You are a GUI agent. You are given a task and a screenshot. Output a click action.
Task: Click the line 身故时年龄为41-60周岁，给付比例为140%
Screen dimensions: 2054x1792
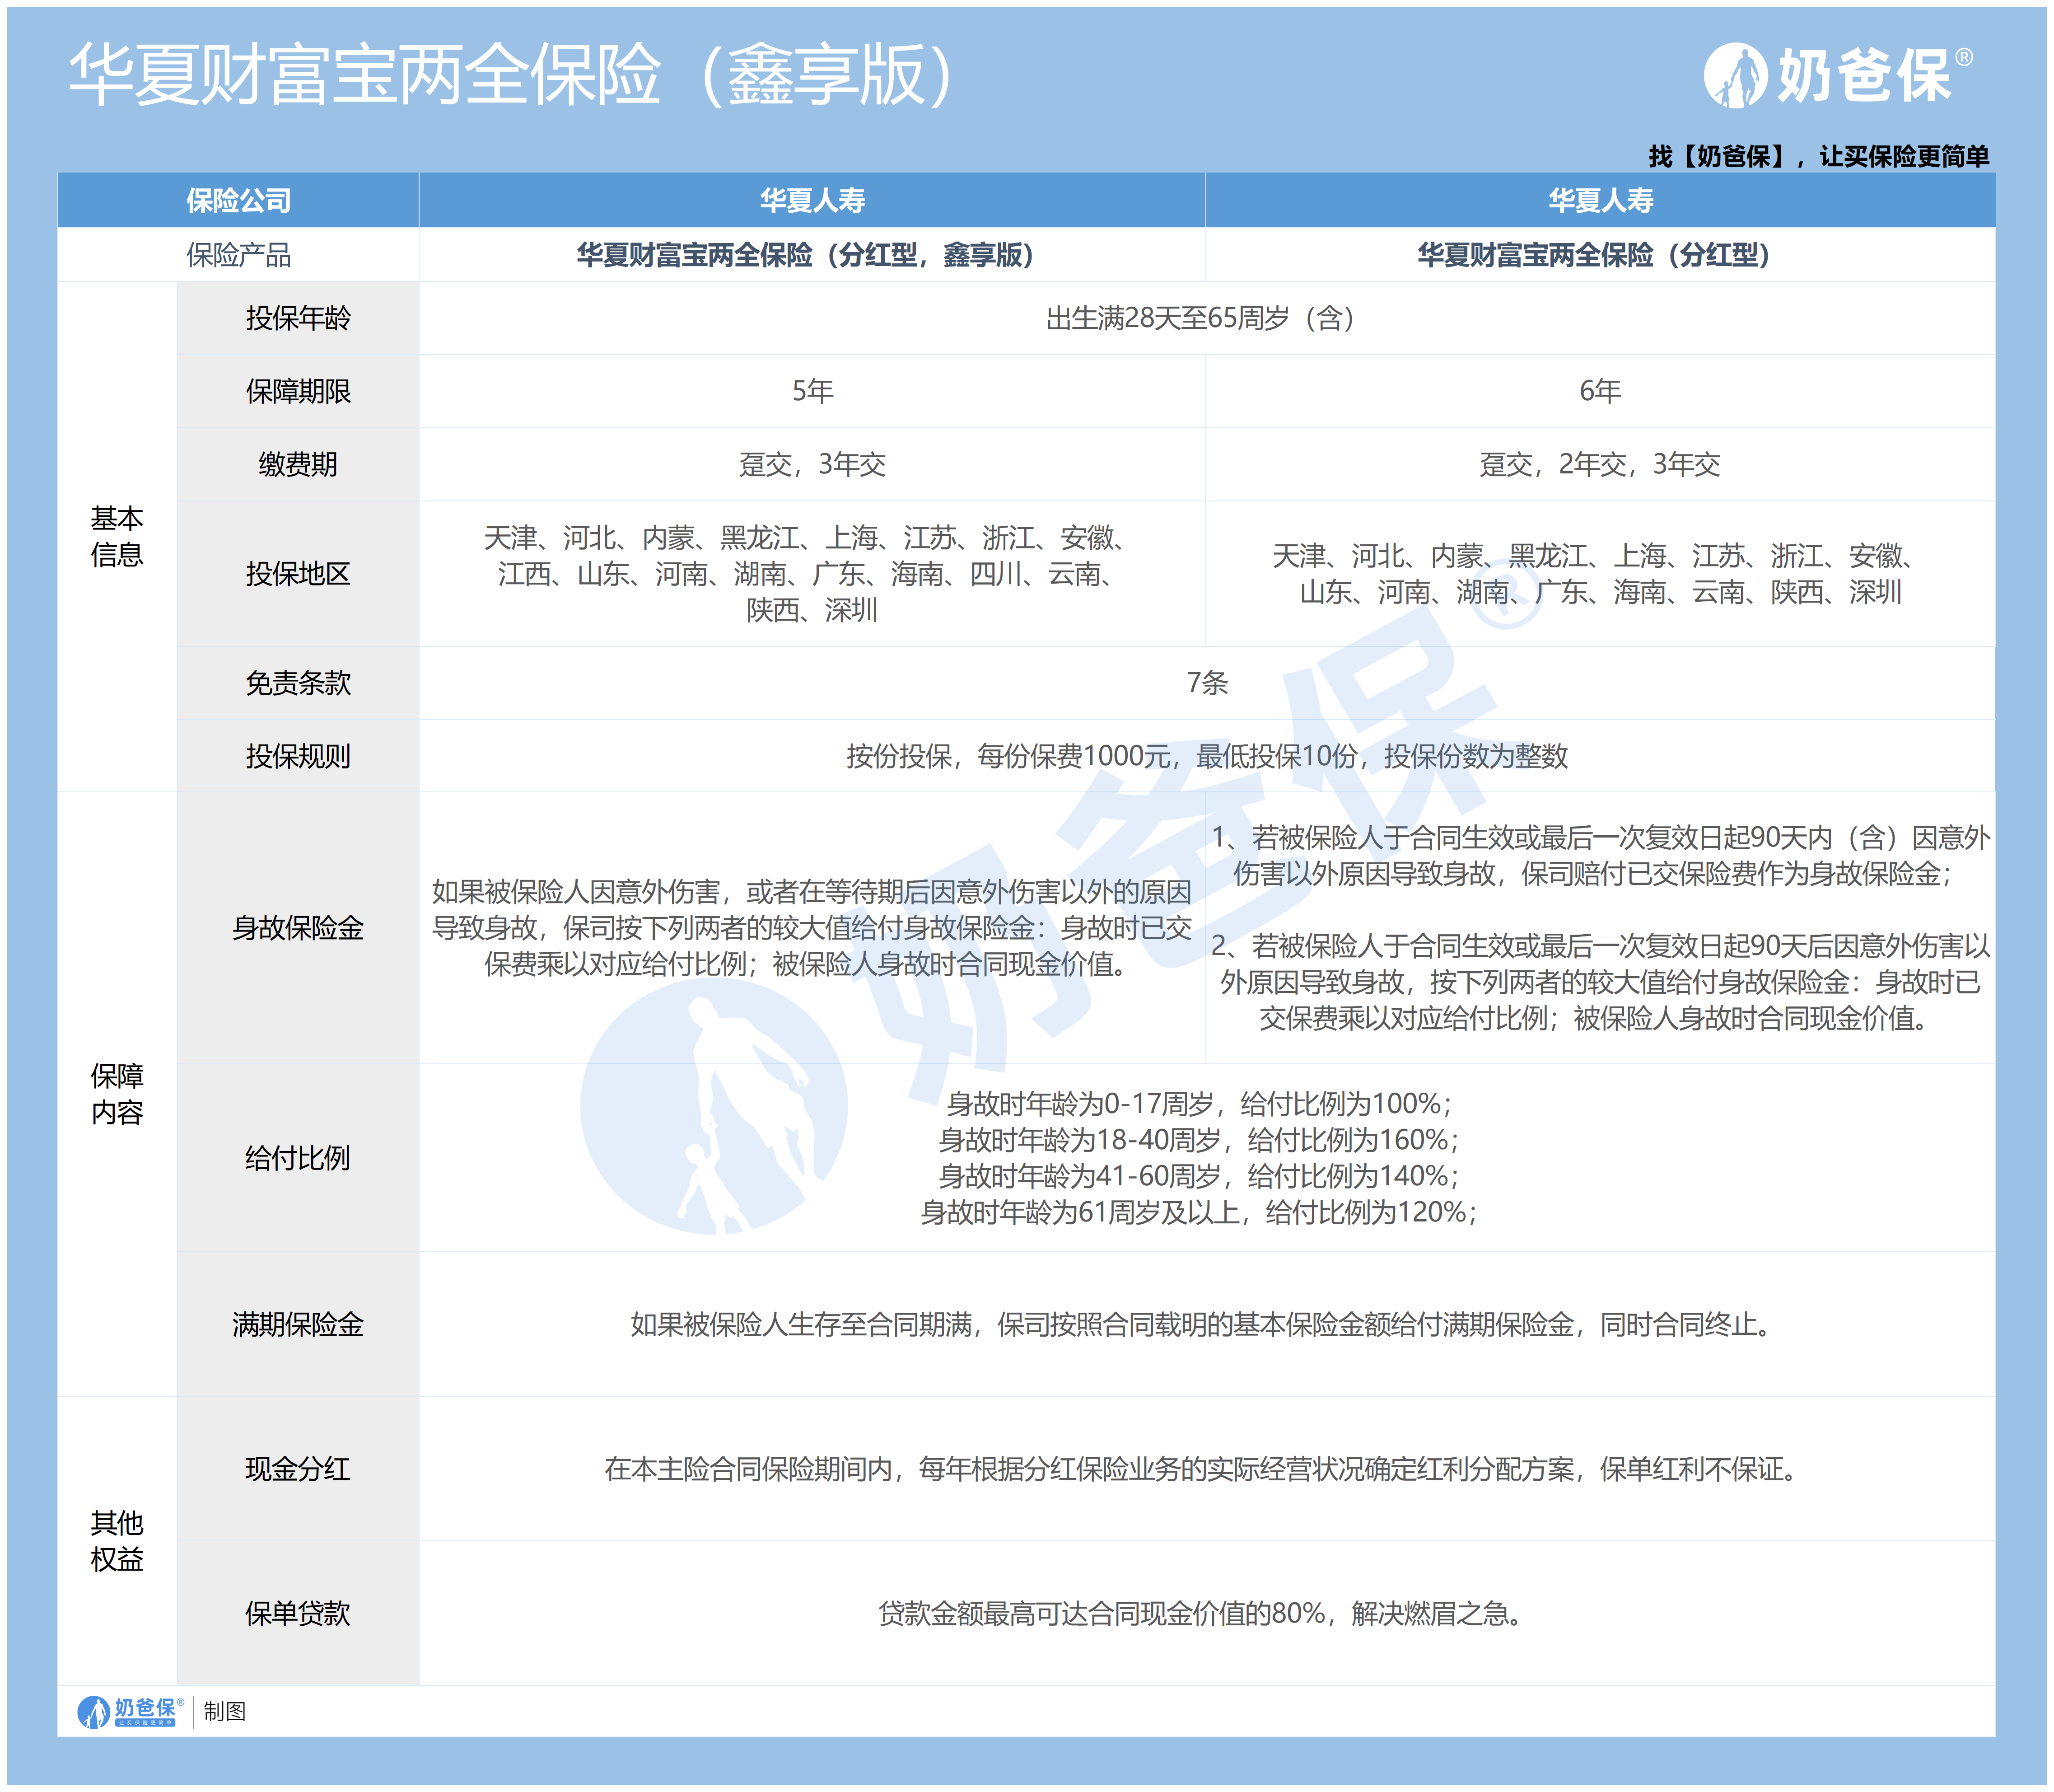(x=1200, y=1176)
